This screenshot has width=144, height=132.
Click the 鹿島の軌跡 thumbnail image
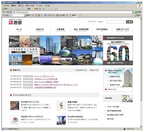[61, 105]
